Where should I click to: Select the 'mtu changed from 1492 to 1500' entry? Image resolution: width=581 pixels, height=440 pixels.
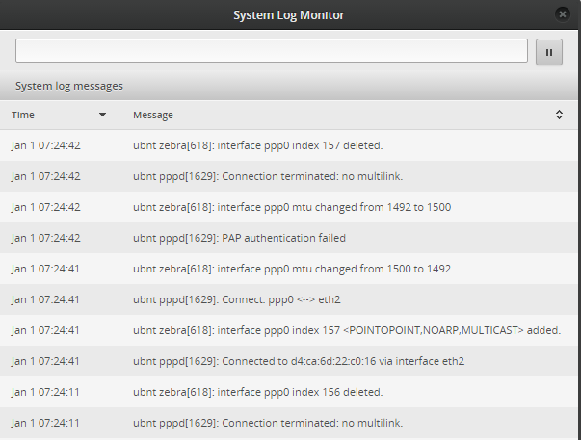[291, 207]
